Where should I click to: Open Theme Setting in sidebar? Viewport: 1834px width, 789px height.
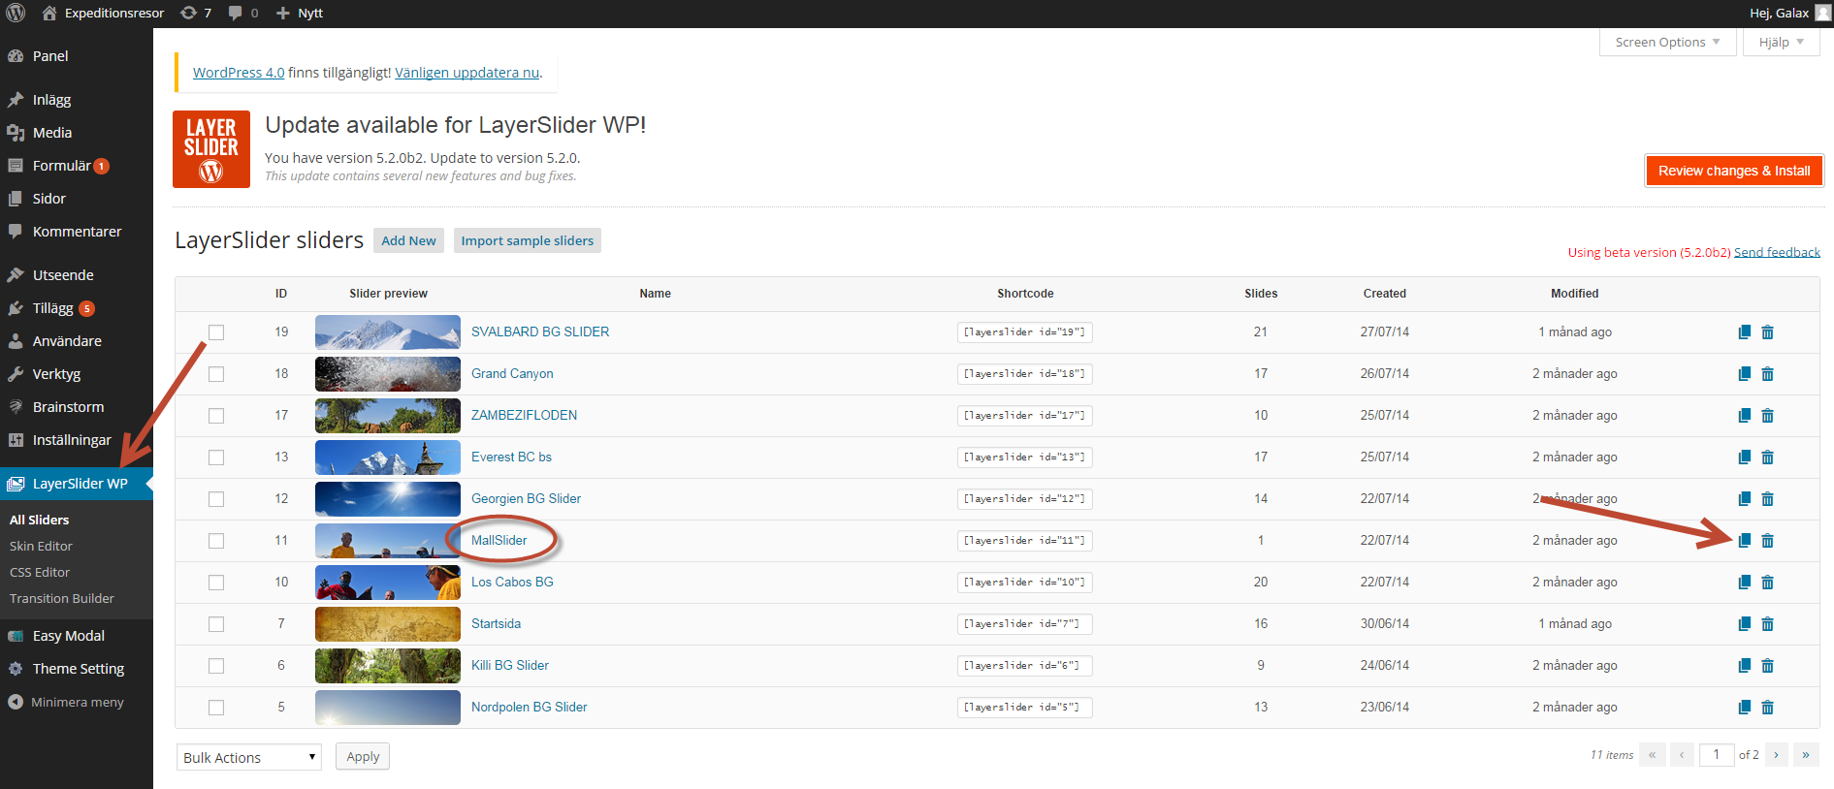click(x=79, y=669)
